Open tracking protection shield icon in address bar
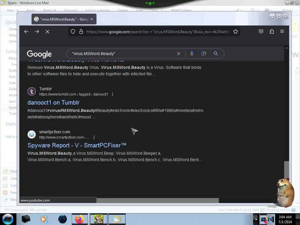This screenshot has width=300, height=225. pyautogui.click(x=73, y=32)
